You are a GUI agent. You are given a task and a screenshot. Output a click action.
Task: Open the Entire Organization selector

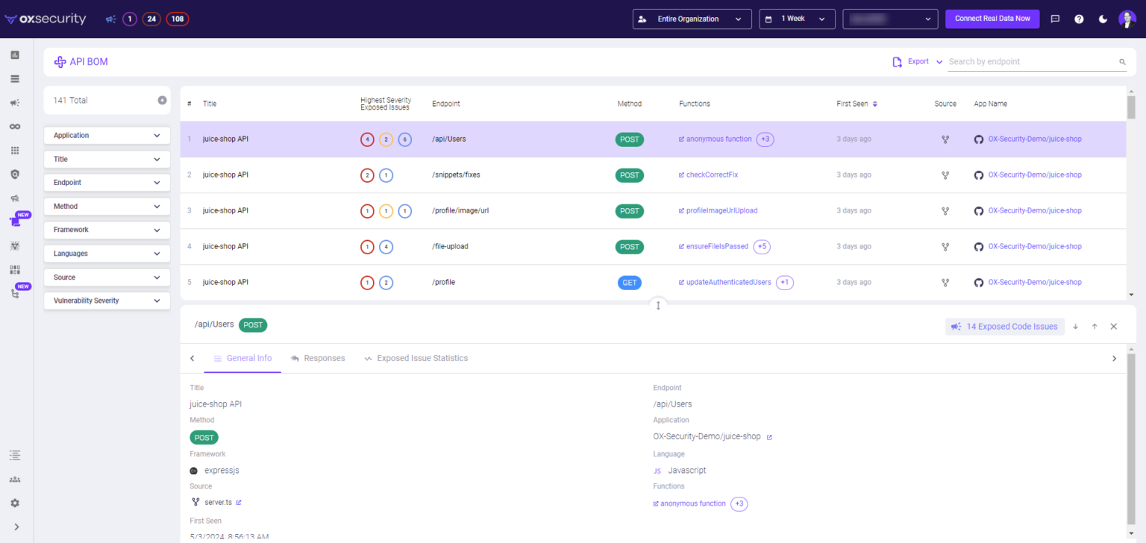[x=691, y=19]
